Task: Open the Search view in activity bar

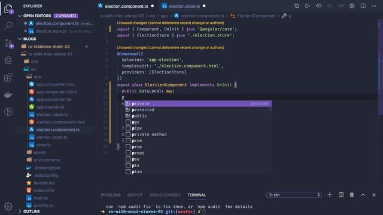Action: 8,25
